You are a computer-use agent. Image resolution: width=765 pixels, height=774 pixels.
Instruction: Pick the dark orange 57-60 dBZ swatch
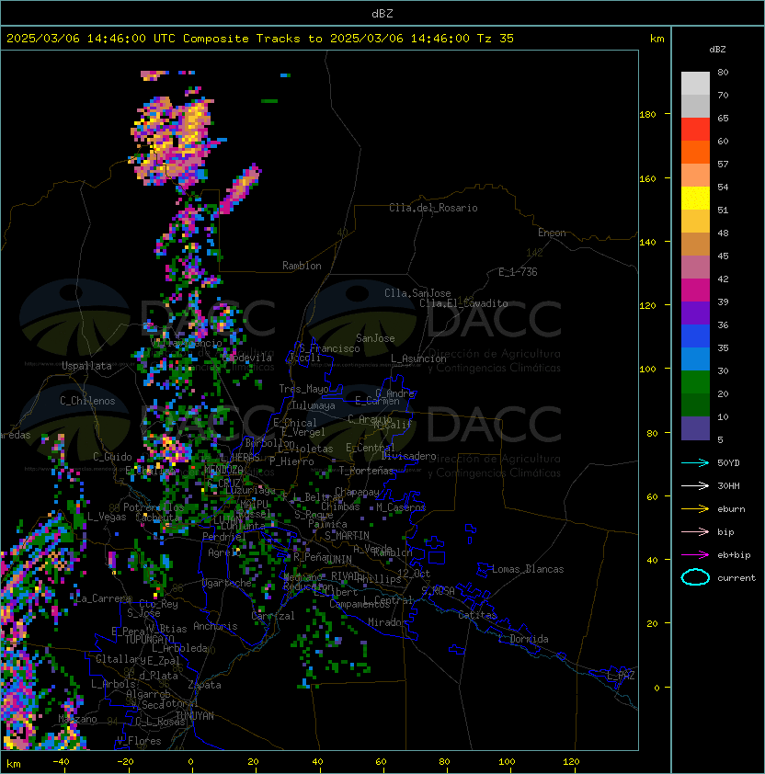click(x=695, y=152)
